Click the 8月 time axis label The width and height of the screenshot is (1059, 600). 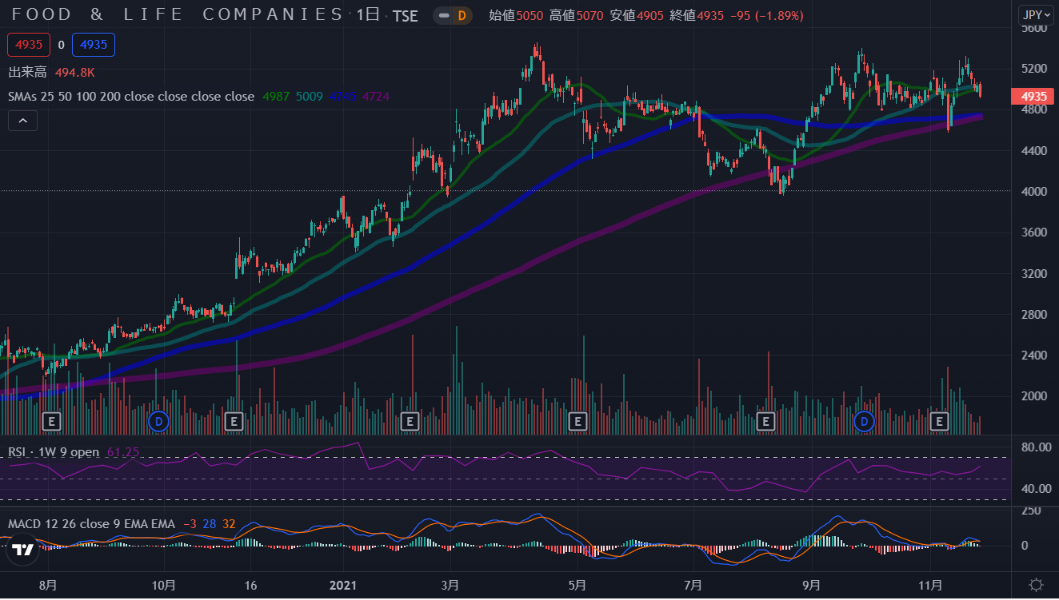(48, 585)
